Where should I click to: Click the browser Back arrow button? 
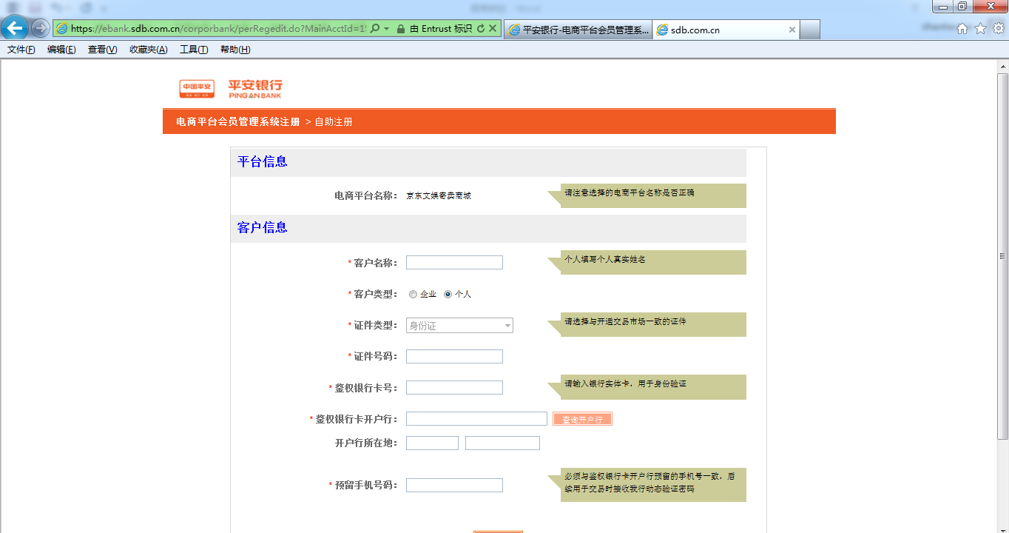pos(15,29)
